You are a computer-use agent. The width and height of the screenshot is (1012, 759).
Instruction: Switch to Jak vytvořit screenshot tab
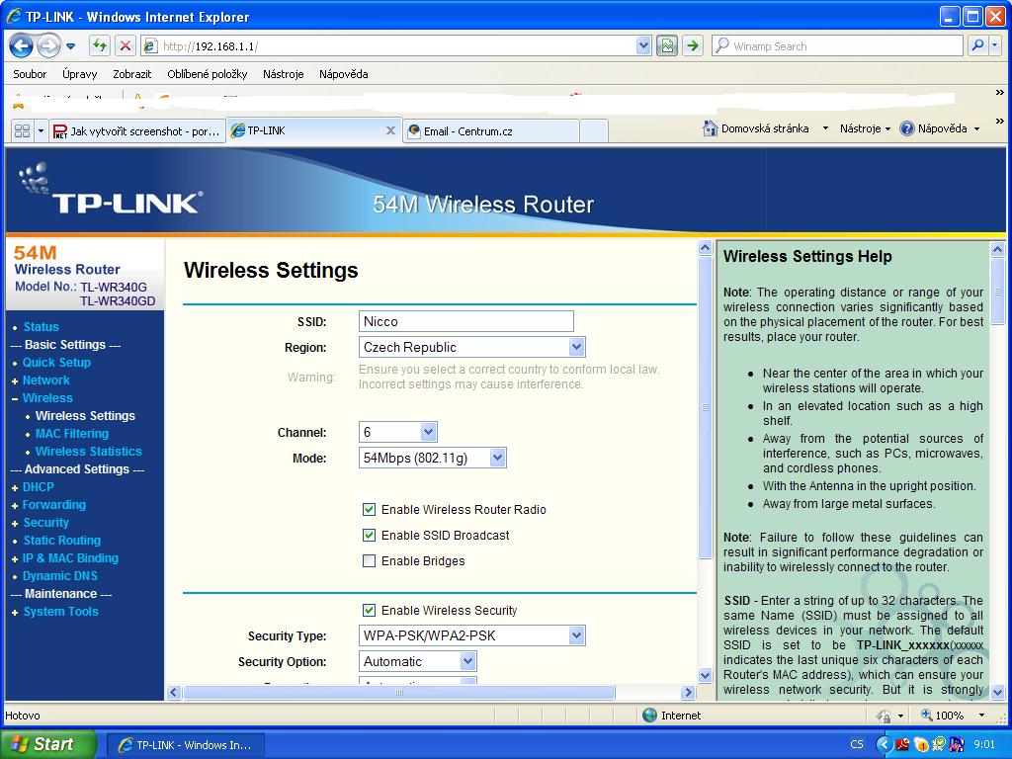pos(136,131)
